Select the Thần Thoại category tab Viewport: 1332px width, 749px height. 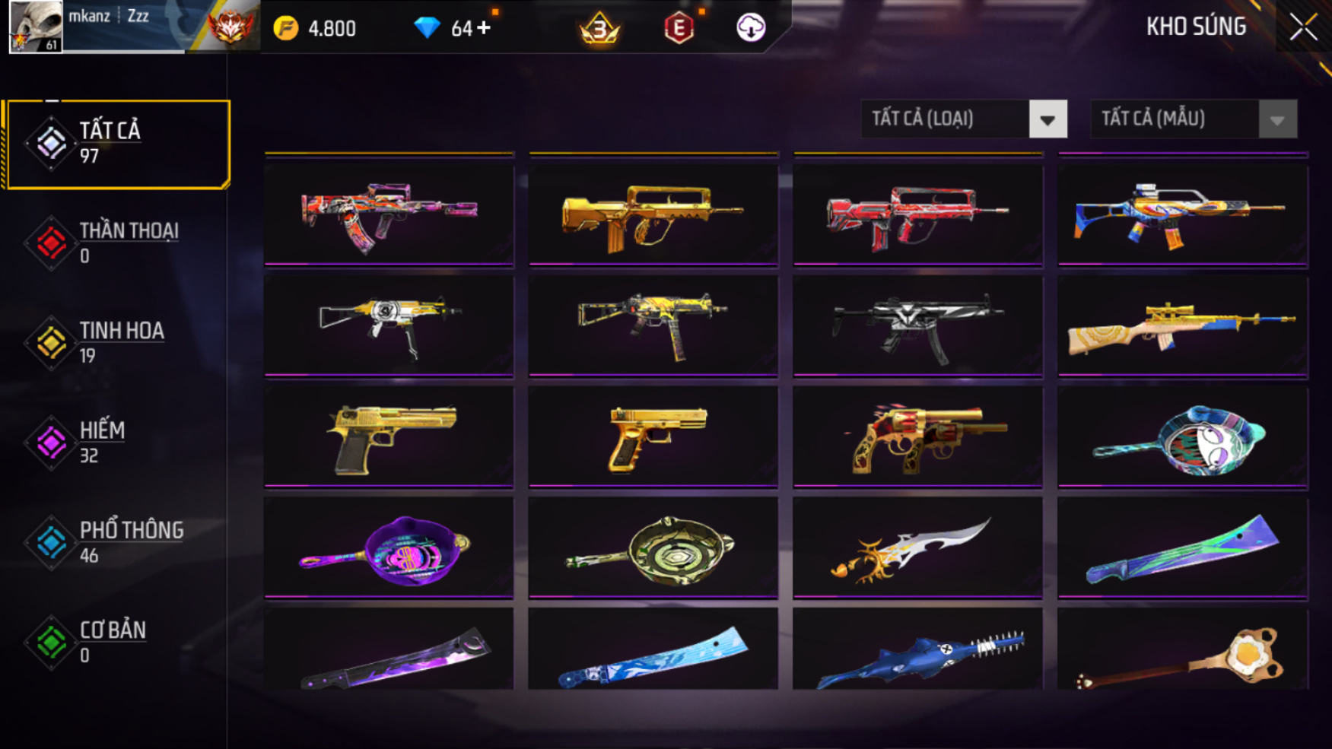pos(116,243)
